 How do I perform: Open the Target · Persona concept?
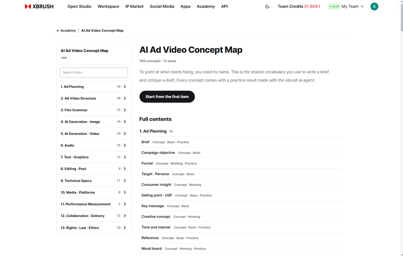(x=241, y=174)
